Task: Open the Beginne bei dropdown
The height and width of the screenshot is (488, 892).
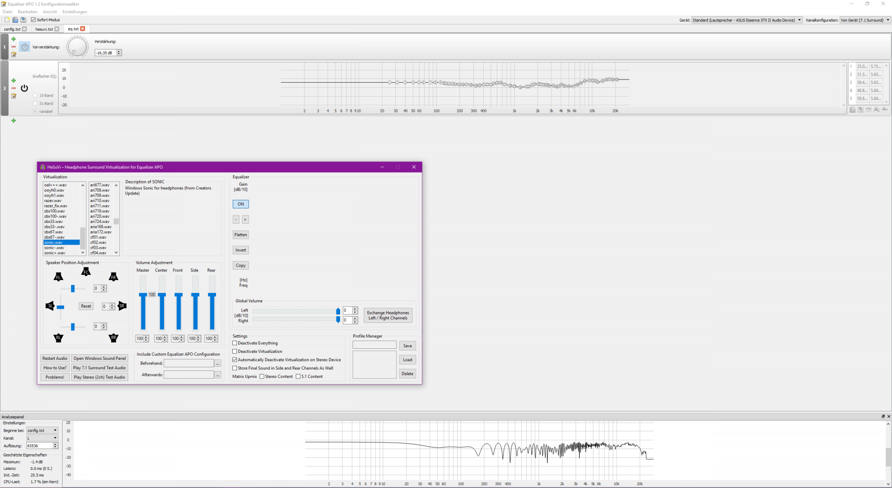Action: pos(42,430)
